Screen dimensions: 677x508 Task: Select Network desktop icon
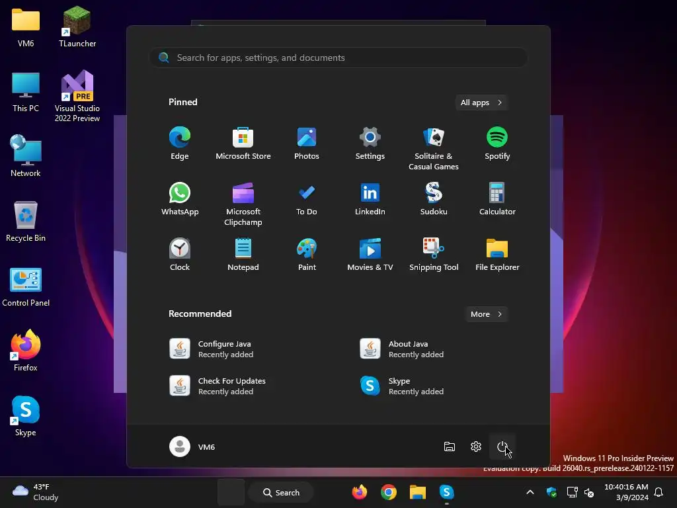26,156
